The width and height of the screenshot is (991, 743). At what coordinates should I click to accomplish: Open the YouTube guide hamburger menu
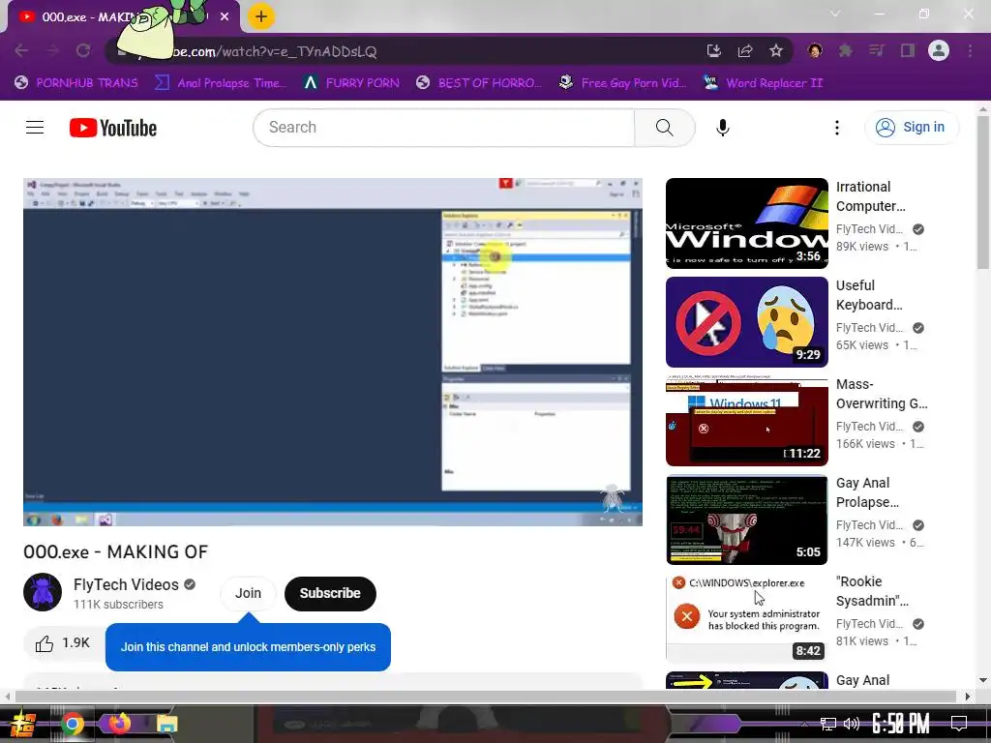[x=35, y=128]
